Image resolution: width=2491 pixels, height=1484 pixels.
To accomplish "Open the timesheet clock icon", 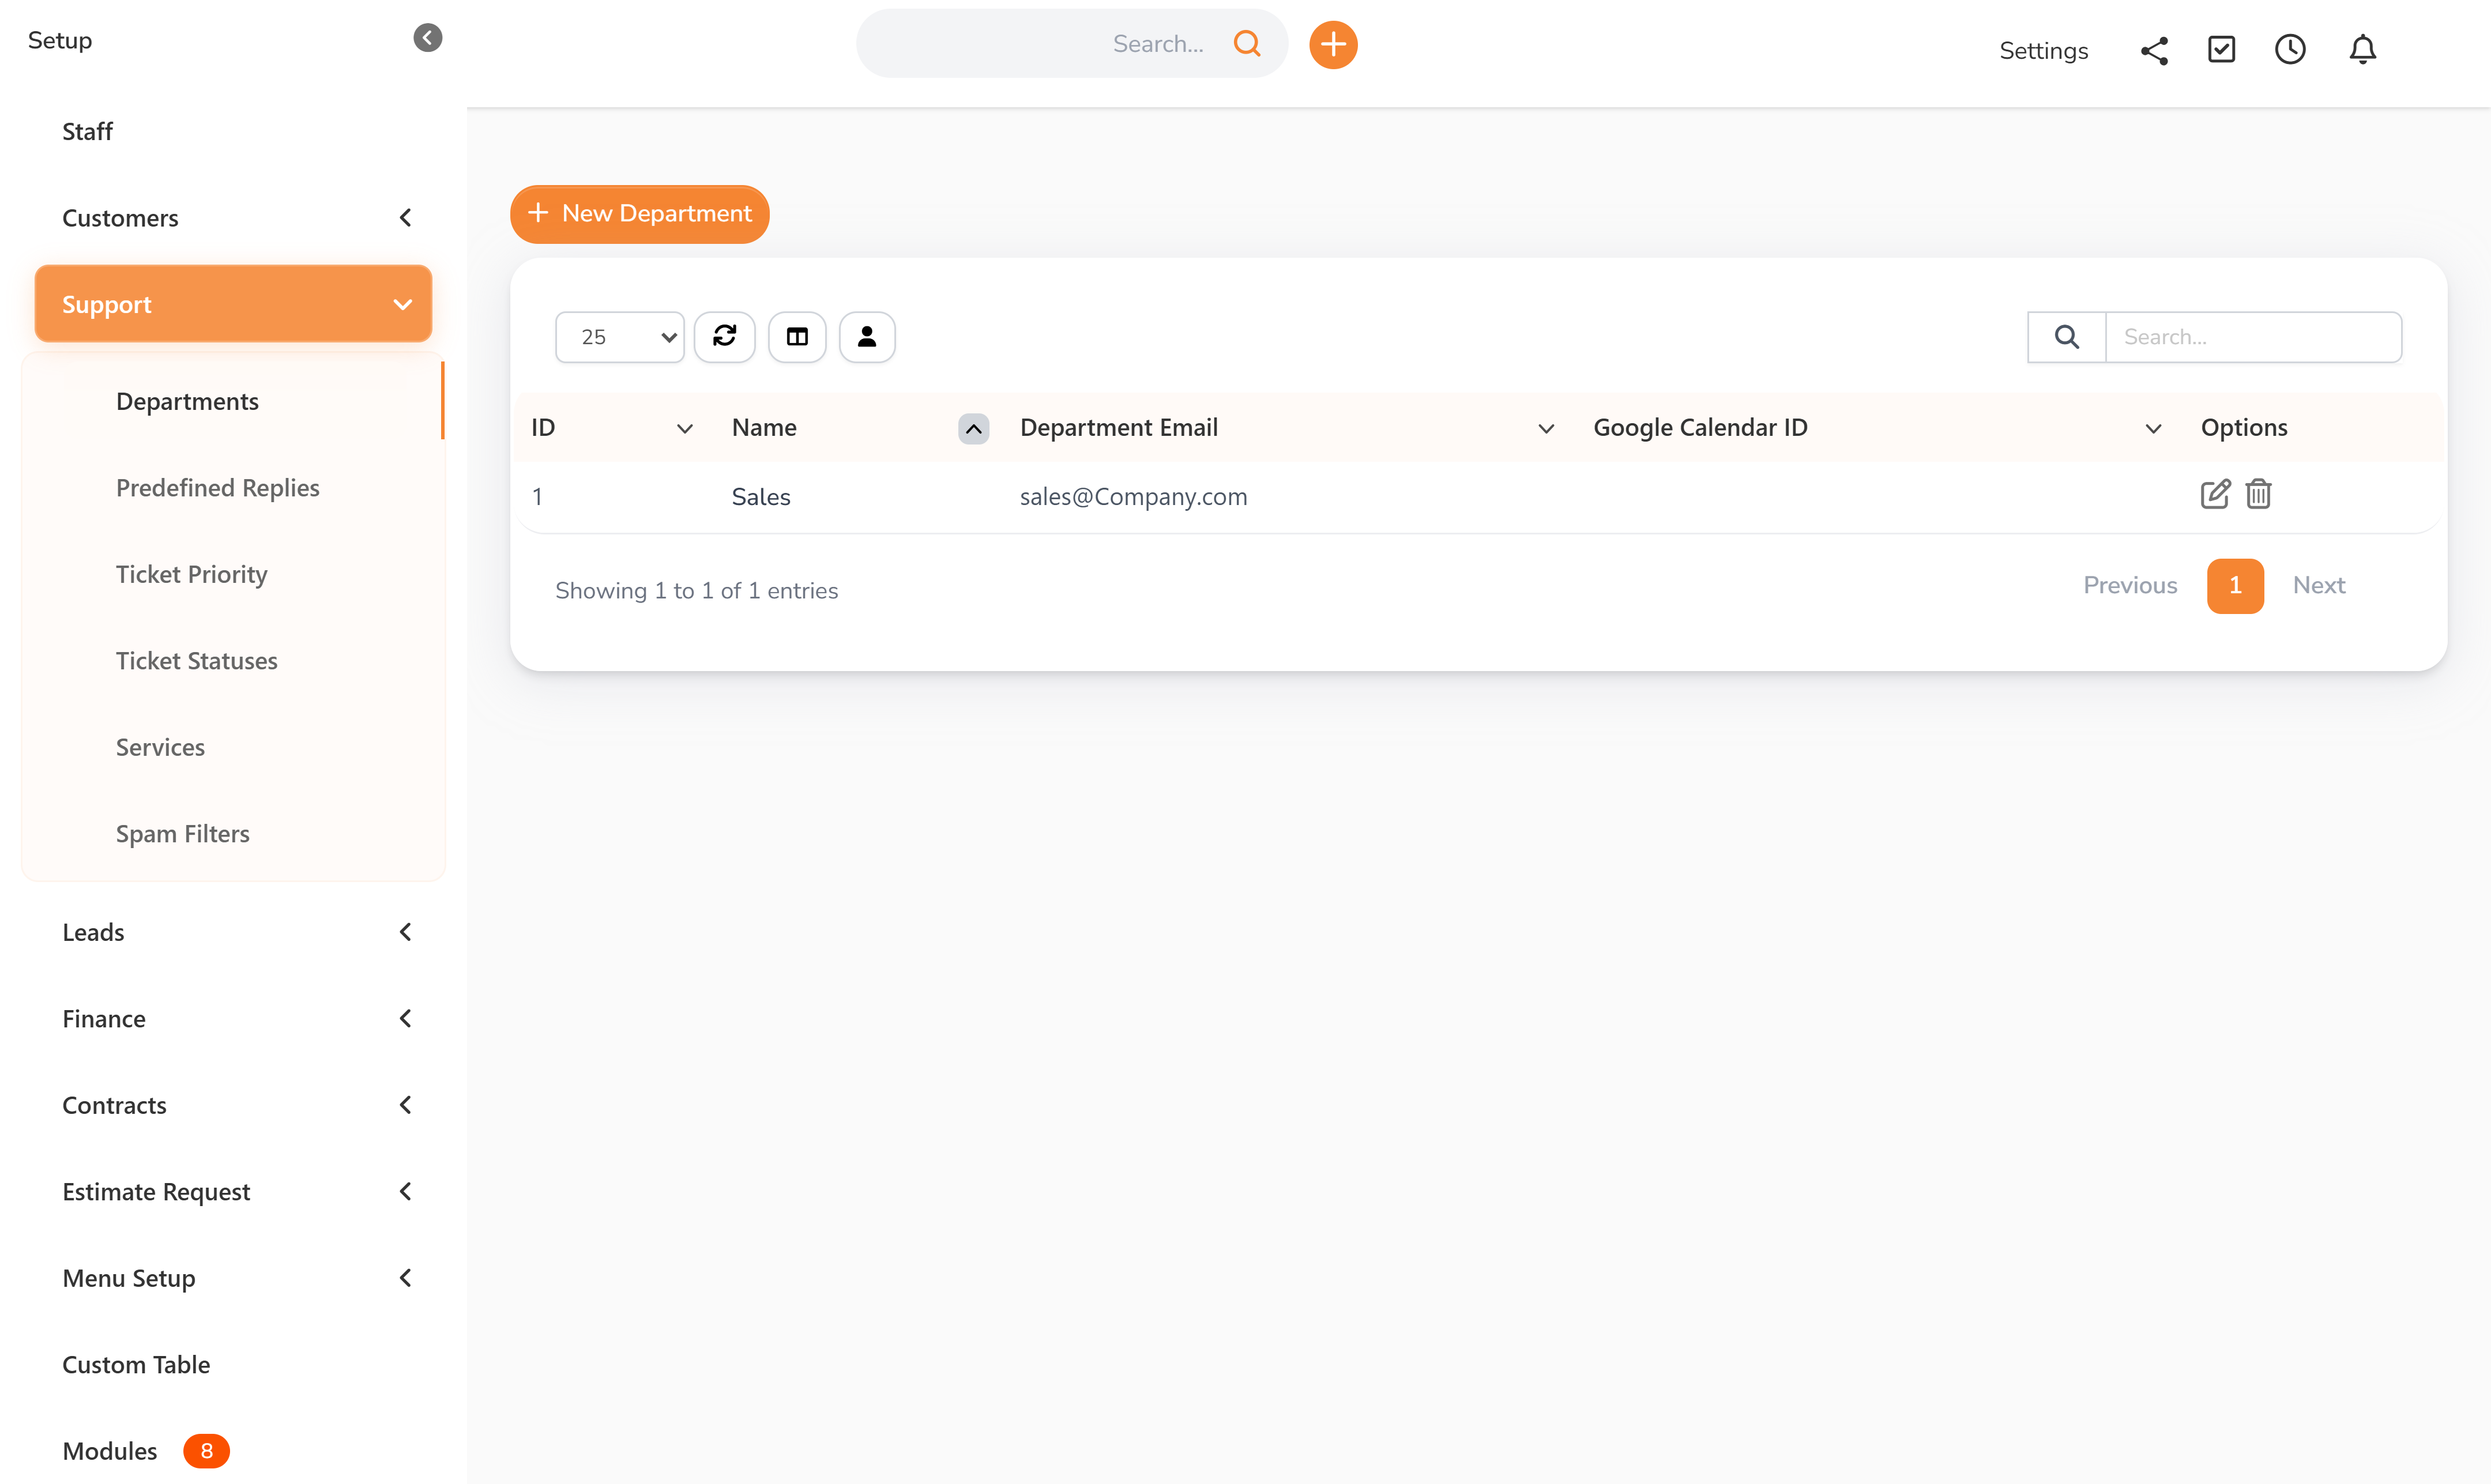I will pyautogui.click(x=2290, y=50).
